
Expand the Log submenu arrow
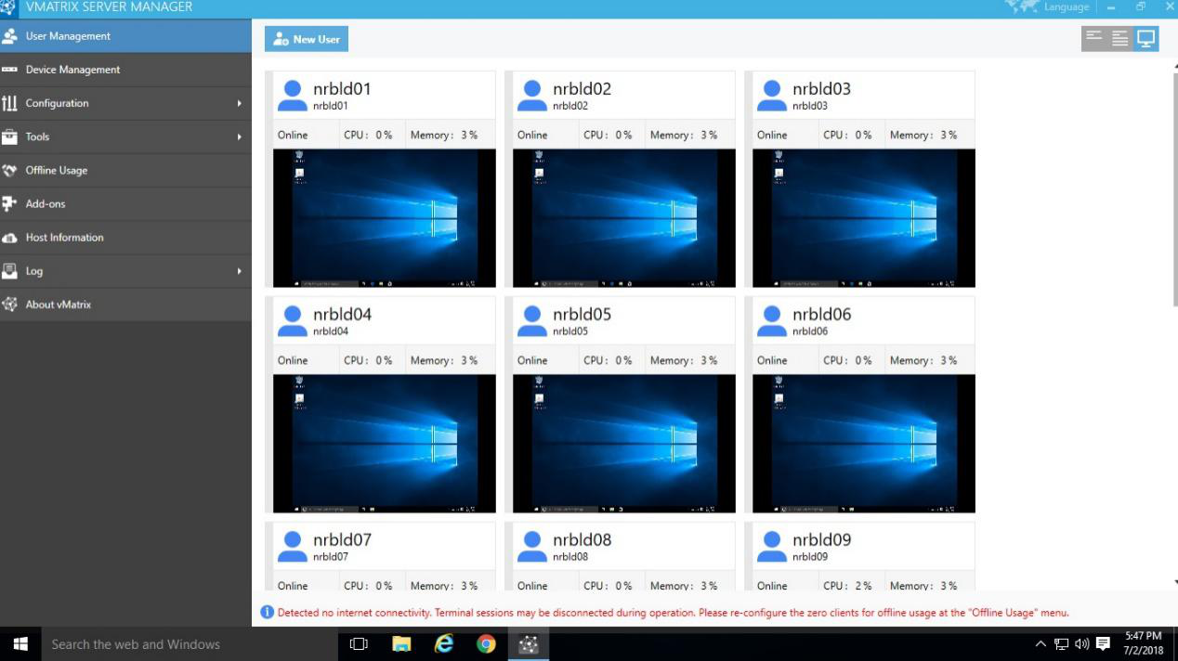239,271
